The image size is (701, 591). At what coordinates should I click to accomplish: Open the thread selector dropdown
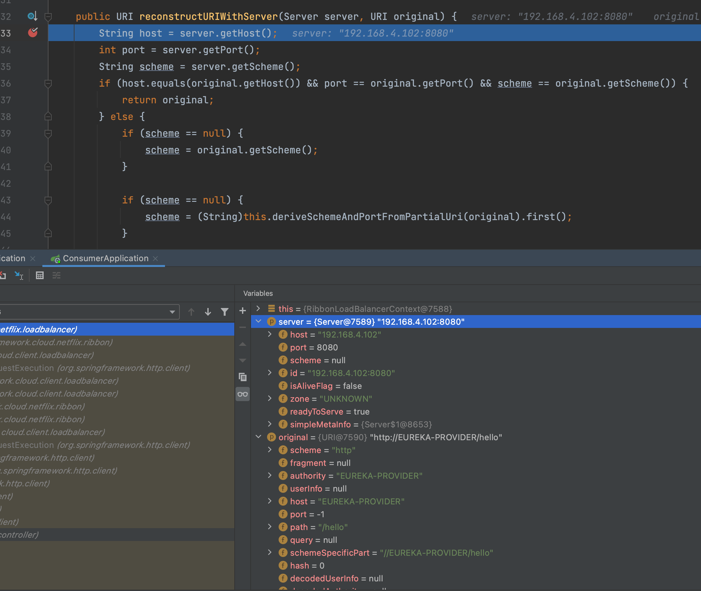pos(172,312)
